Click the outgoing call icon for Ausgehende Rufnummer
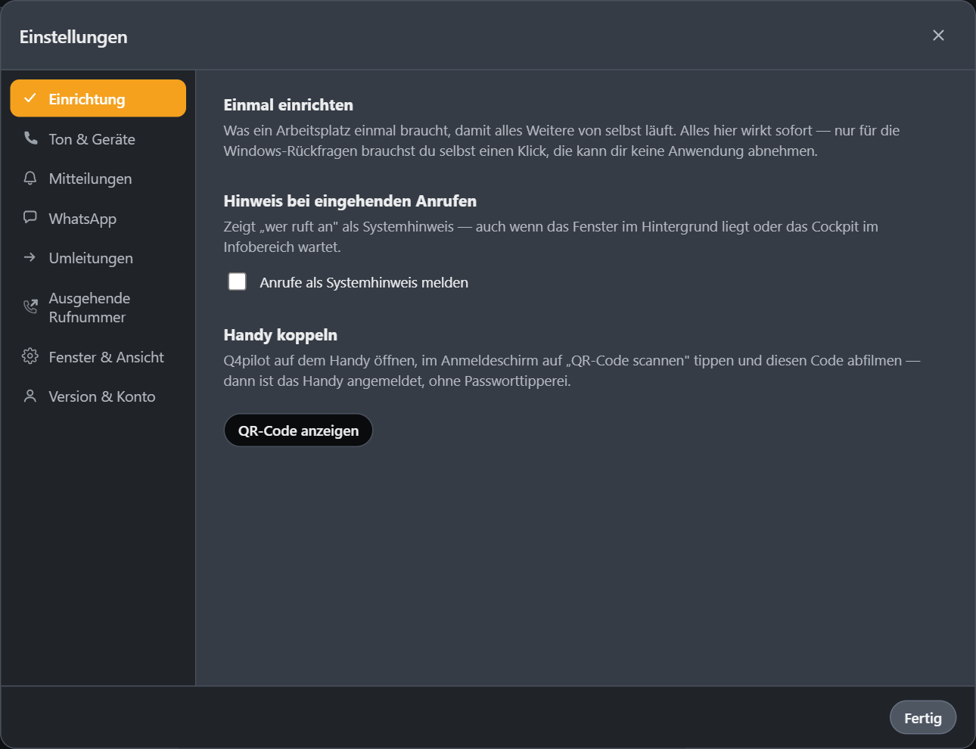The width and height of the screenshot is (976, 749). point(30,306)
